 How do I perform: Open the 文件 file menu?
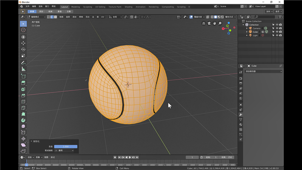pos(27,6)
